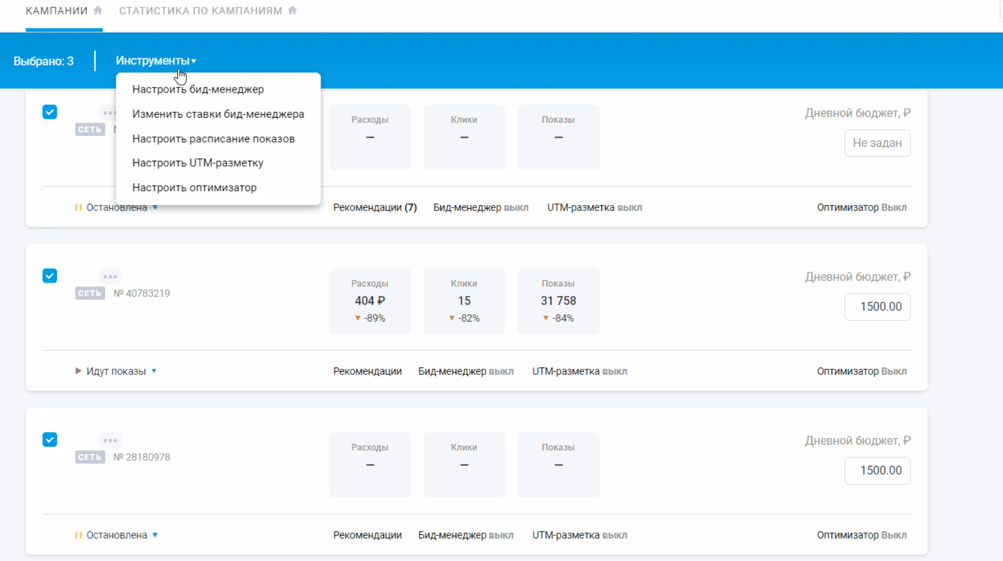The height and width of the screenshot is (561, 1003).
Task: Click home icon beside Статистика по кампаниям
Action: pos(292,10)
